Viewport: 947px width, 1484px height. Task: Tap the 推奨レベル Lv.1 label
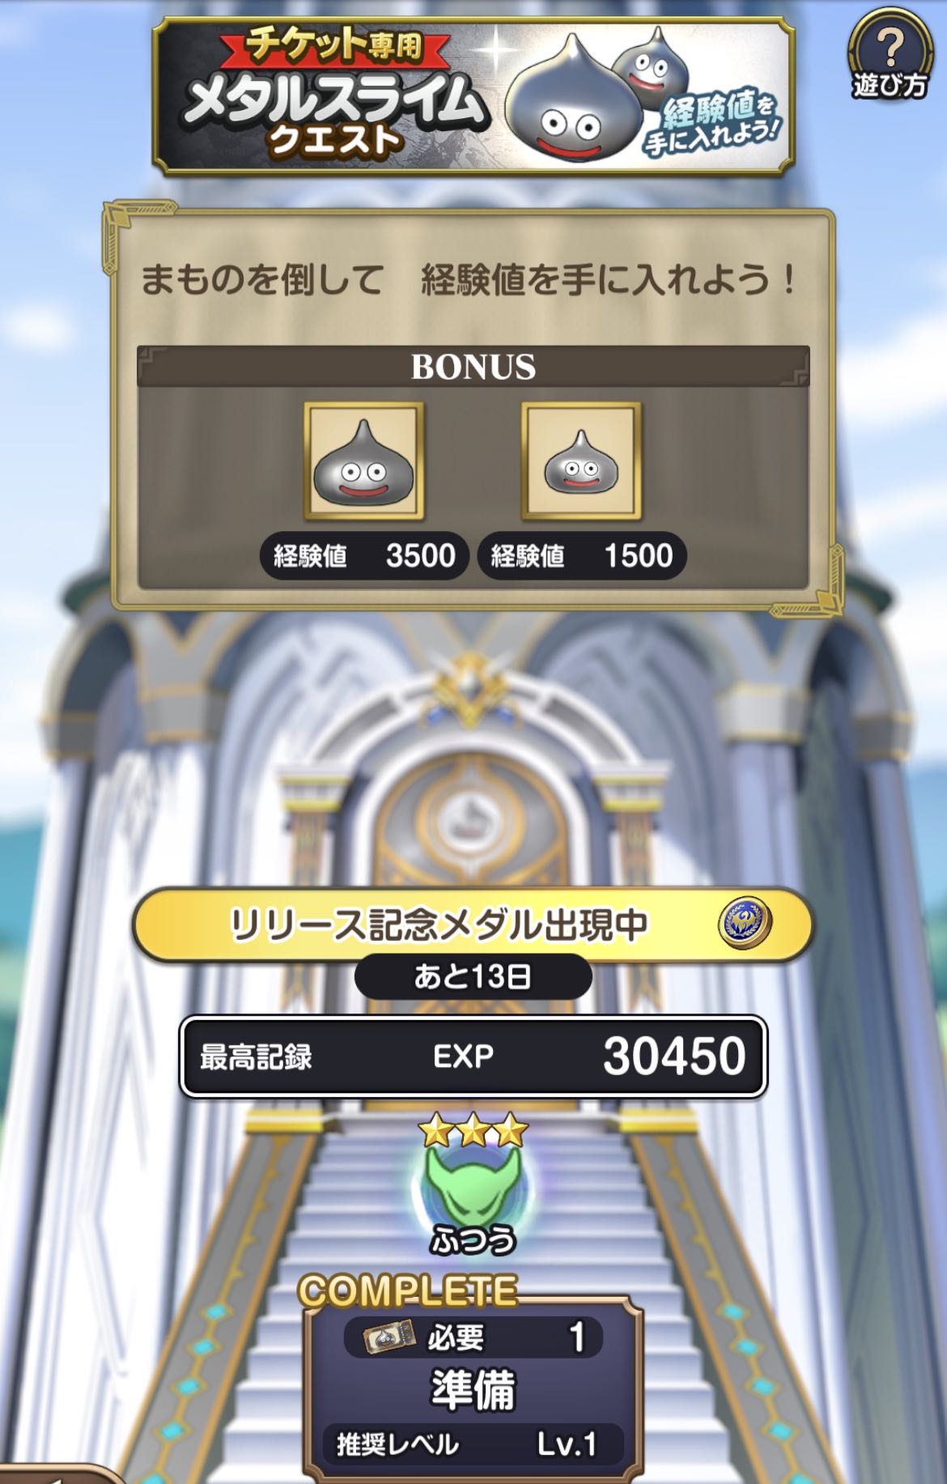(473, 1444)
